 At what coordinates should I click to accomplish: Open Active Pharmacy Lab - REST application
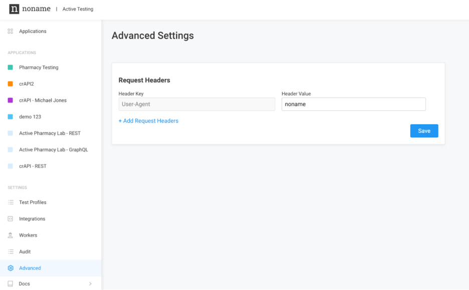pyautogui.click(x=50, y=133)
